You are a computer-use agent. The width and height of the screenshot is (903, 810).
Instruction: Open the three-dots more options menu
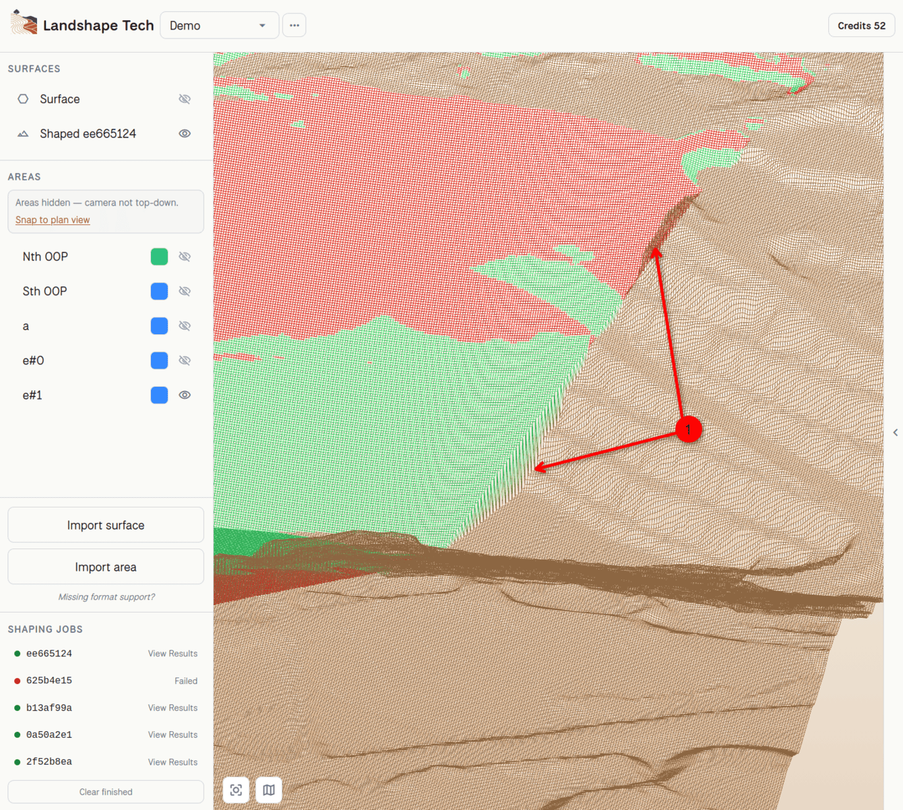294,26
